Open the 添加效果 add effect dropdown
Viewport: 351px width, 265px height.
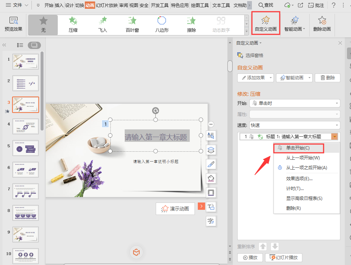click(x=256, y=77)
